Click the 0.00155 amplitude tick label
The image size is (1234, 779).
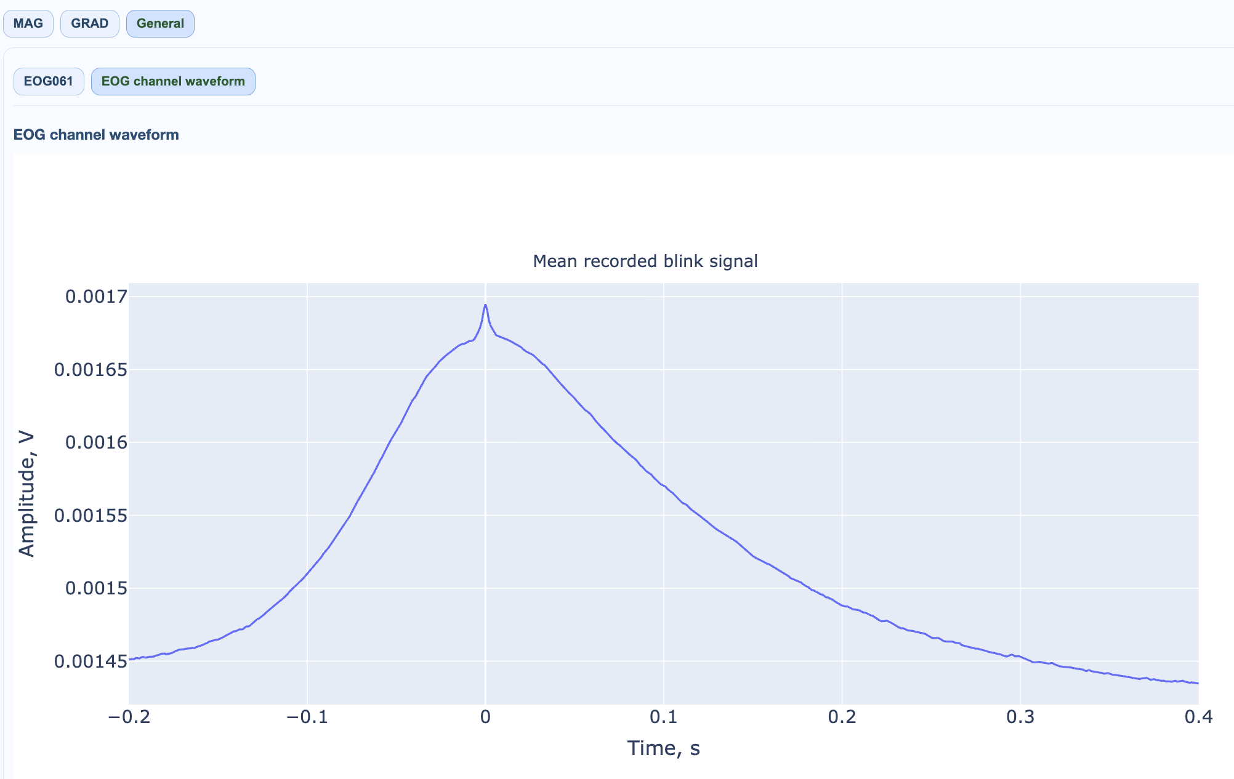[x=91, y=515]
